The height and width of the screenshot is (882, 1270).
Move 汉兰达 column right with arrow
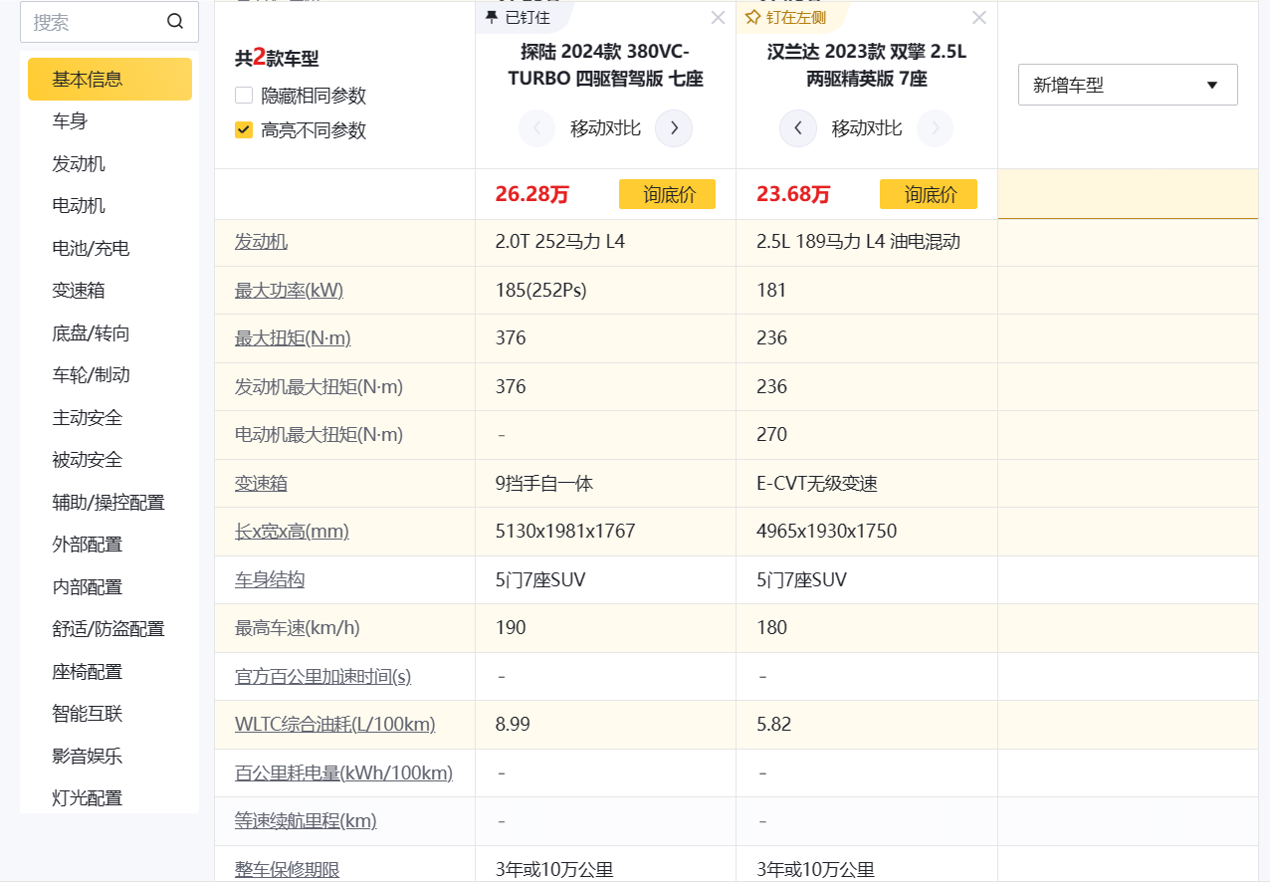coord(936,128)
